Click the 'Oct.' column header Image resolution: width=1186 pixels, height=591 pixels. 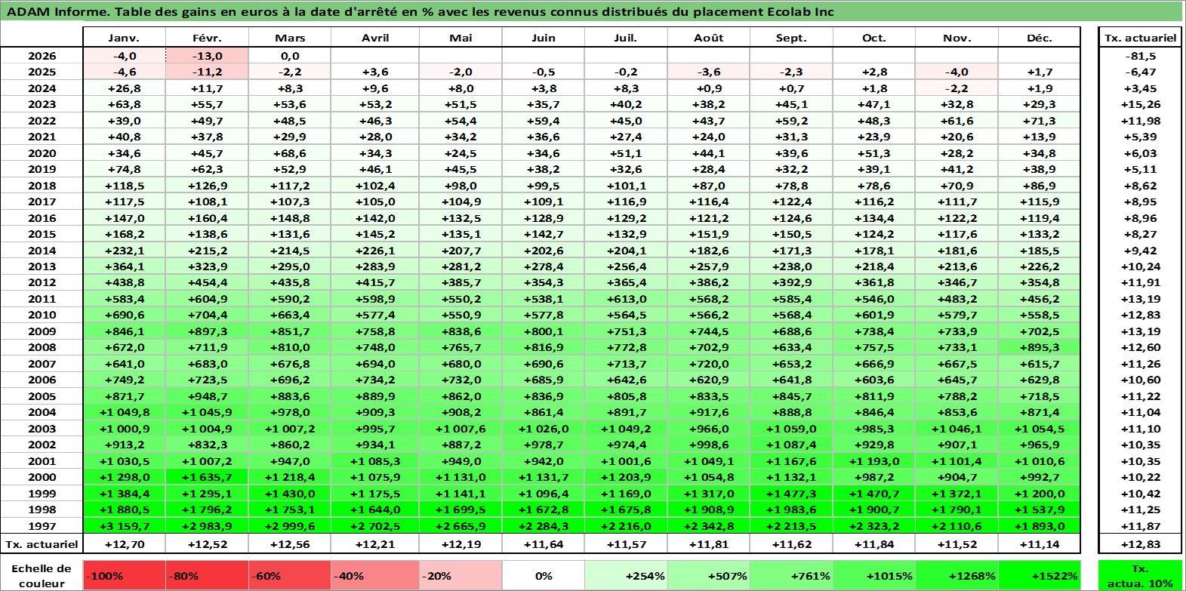[x=873, y=38]
